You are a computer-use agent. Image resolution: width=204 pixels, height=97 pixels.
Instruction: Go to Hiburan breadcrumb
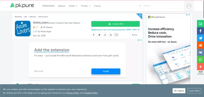click(x=32, y=17)
